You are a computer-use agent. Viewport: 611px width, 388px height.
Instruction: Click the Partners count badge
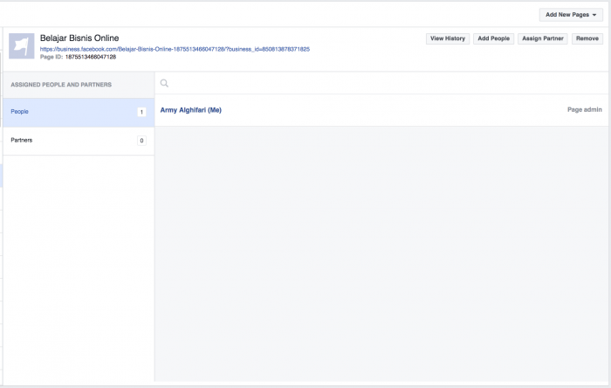[x=141, y=141]
